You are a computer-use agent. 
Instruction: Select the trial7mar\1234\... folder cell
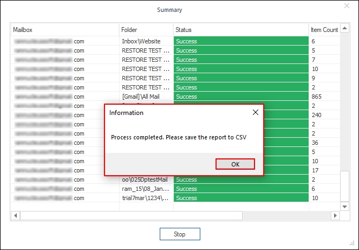click(x=146, y=198)
